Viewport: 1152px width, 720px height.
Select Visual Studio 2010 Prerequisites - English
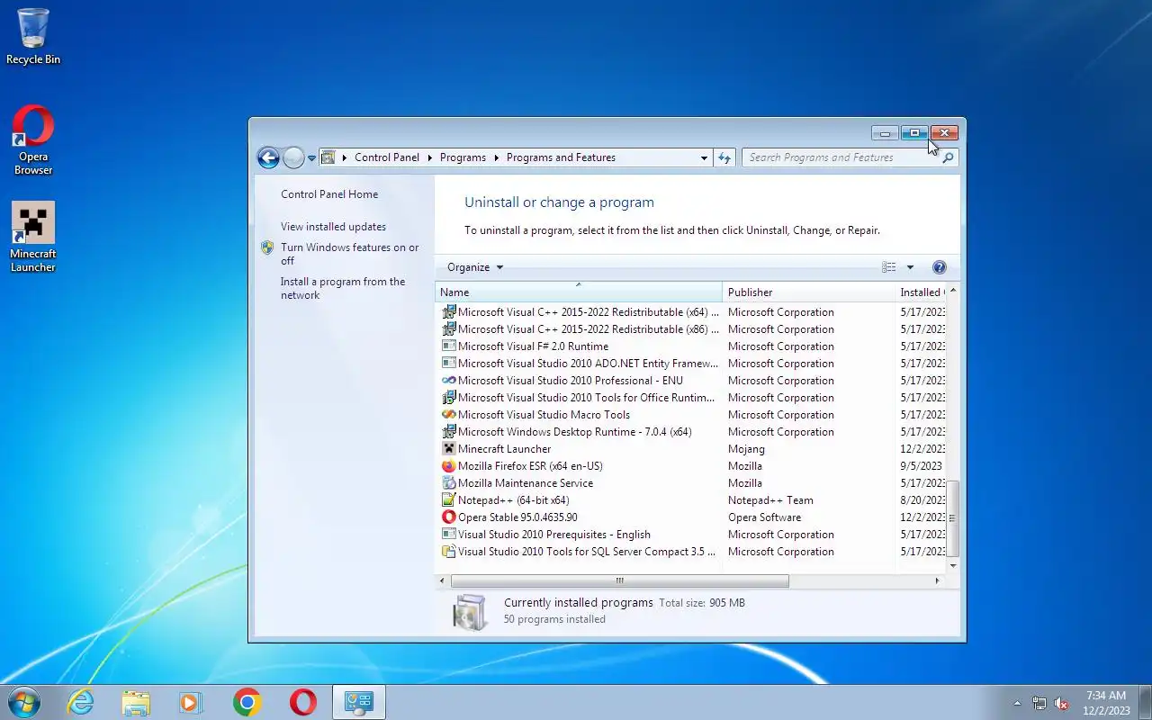[x=691, y=535]
